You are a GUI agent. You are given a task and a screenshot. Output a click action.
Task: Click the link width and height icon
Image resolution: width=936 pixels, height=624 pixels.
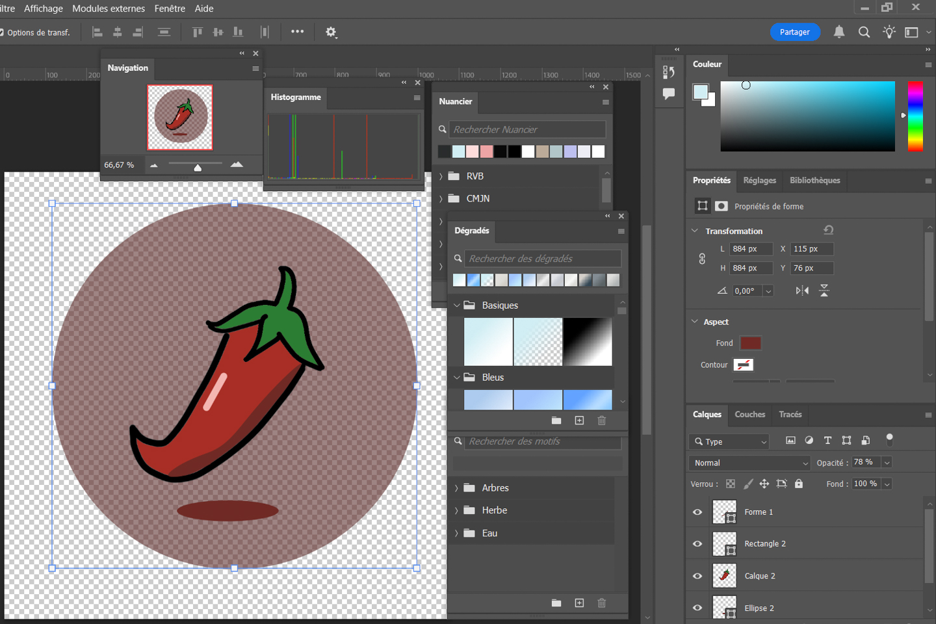click(x=702, y=259)
